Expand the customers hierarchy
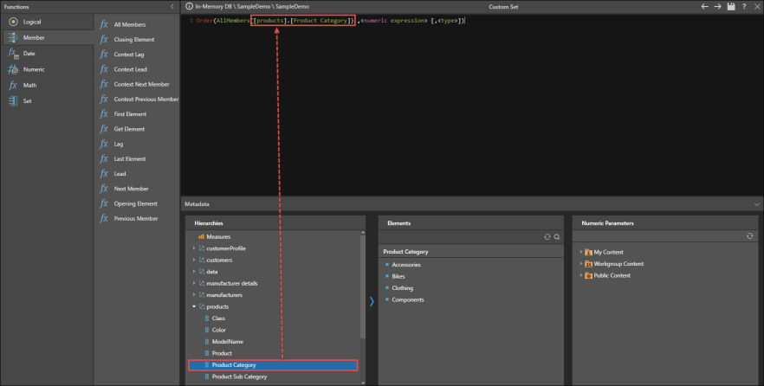 [194, 260]
